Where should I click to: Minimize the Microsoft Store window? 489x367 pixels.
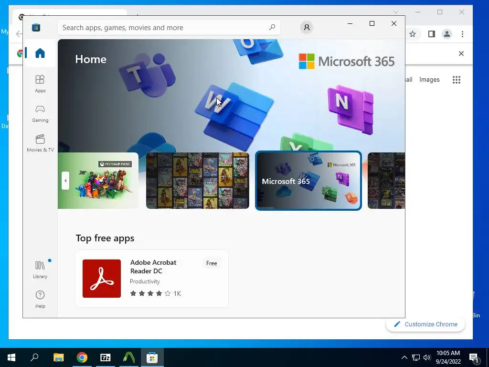pos(350,23)
